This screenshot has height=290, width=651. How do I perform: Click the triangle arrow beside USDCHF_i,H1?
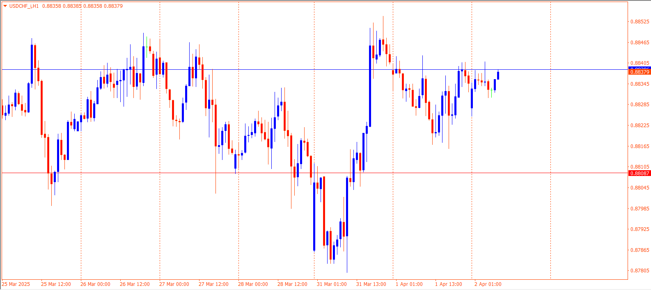tap(5, 6)
